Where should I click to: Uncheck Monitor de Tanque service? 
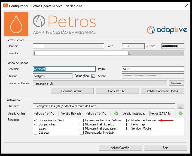[128, 120]
